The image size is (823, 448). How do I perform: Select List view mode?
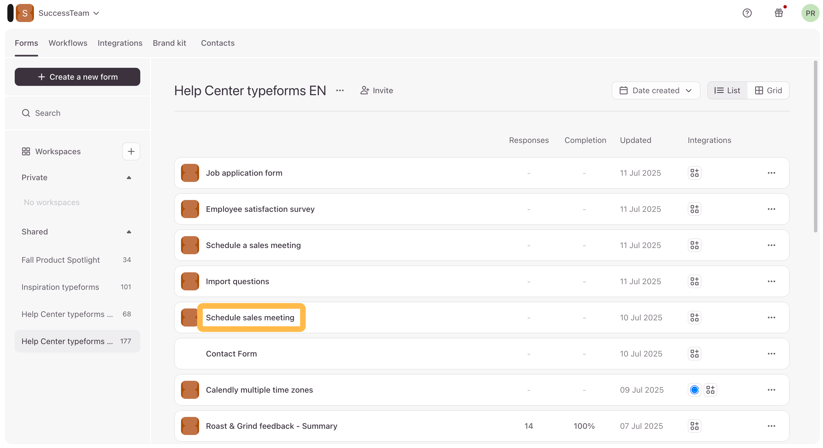pyautogui.click(x=727, y=90)
